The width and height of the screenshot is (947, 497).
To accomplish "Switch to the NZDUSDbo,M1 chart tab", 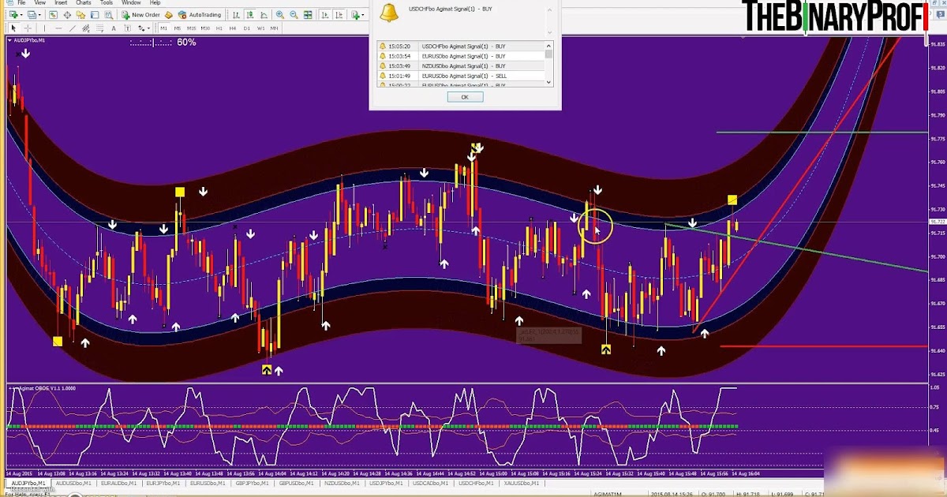I will click(x=342, y=483).
